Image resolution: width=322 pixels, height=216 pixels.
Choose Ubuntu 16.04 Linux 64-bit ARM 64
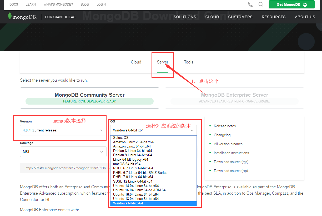click(153, 190)
